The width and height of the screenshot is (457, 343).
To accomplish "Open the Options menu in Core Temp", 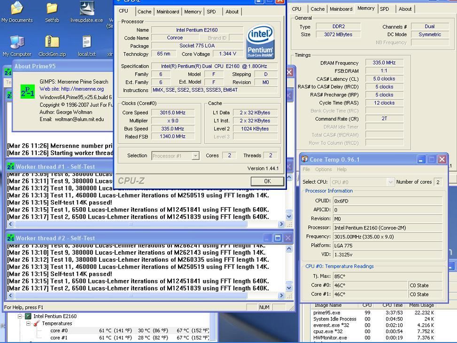I will pyautogui.click(x=323, y=169).
